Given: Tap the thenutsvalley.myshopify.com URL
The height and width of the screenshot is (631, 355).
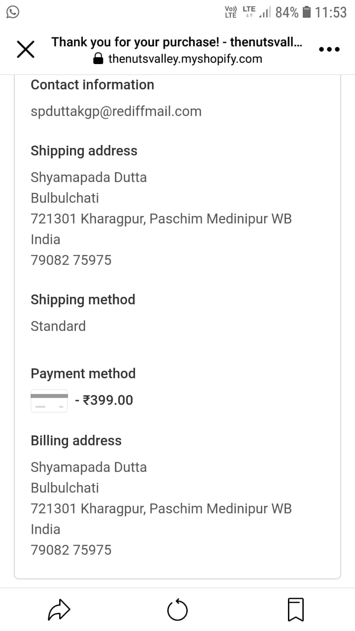Looking at the screenshot, I should [x=185, y=59].
